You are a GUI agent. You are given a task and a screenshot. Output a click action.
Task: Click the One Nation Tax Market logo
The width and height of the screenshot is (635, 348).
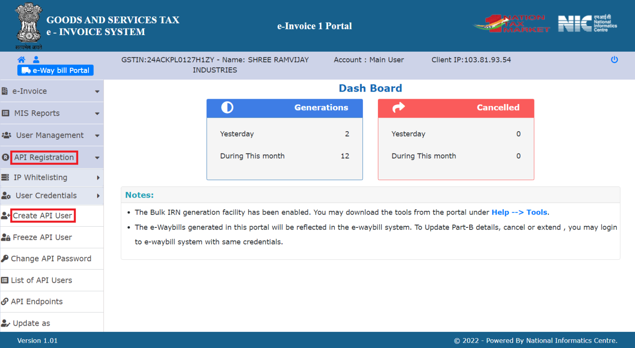pos(512,24)
